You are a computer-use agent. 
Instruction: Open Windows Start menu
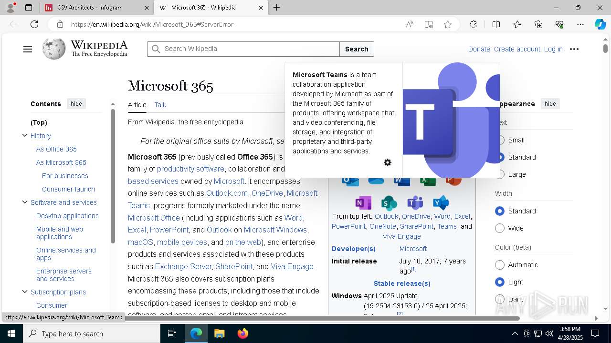(x=11, y=333)
